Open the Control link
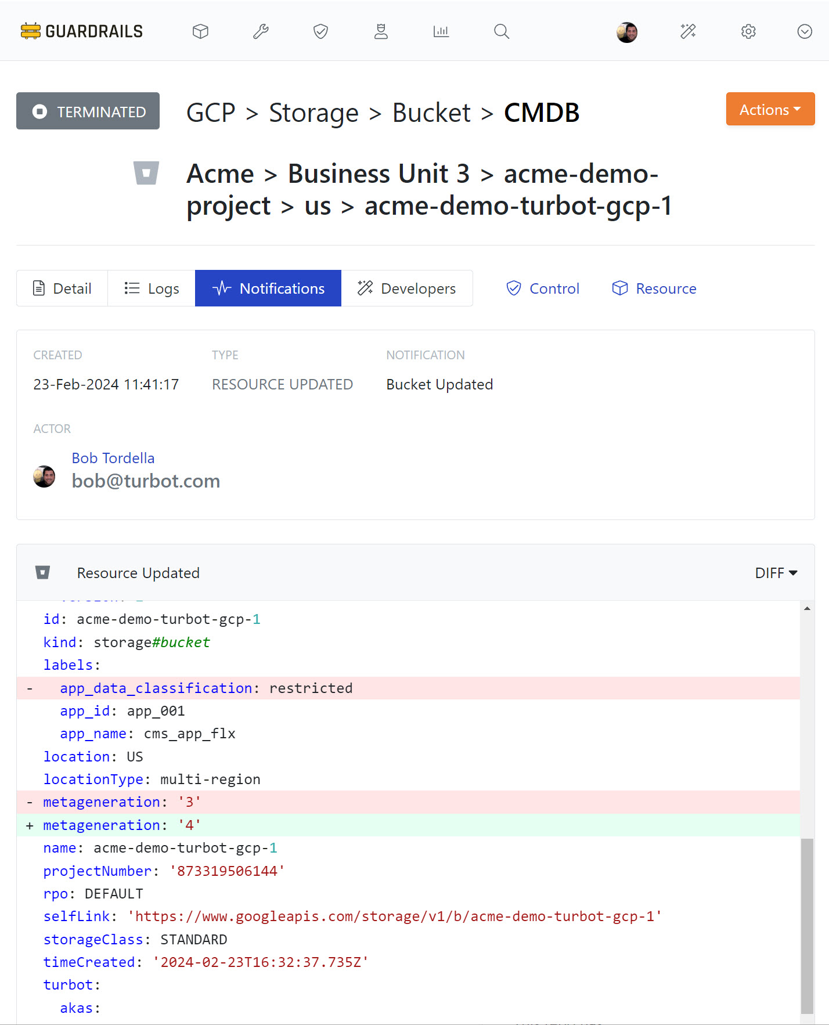The image size is (829, 1025). tap(543, 288)
